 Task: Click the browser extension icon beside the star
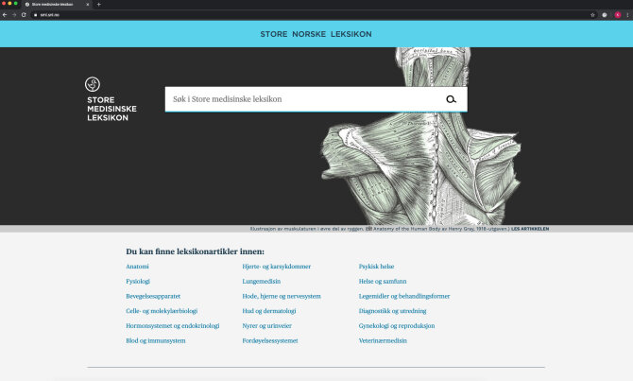(x=605, y=15)
